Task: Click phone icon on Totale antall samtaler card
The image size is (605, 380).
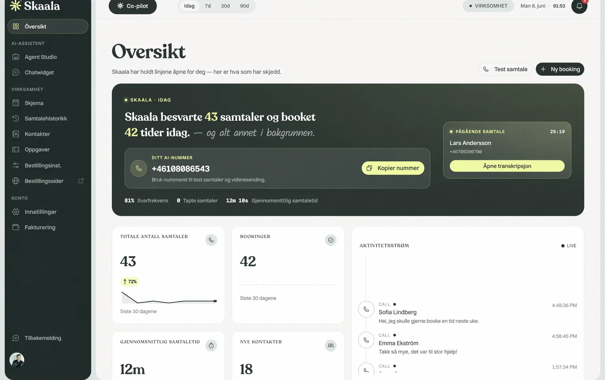Action: click(211, 240)
